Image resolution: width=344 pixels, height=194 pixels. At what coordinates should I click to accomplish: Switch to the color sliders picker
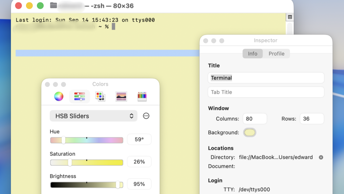tap(79, 96)
